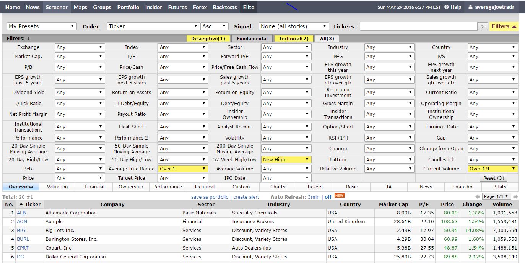Open Insider in the top navigation

point(154,7)
